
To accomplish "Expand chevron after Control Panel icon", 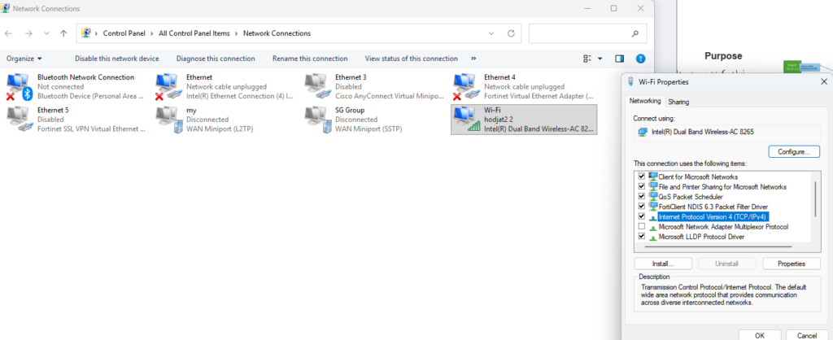I will click(x=97, y=33).
